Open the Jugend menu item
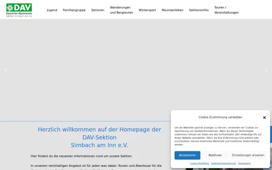Image resolution: width=272 pixels, height=170 pixels. 52,10
